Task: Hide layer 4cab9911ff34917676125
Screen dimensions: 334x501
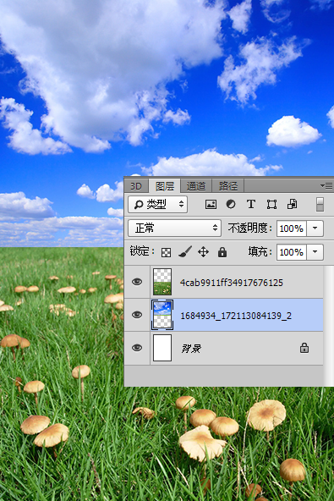Action: click(x=137, y=282)
